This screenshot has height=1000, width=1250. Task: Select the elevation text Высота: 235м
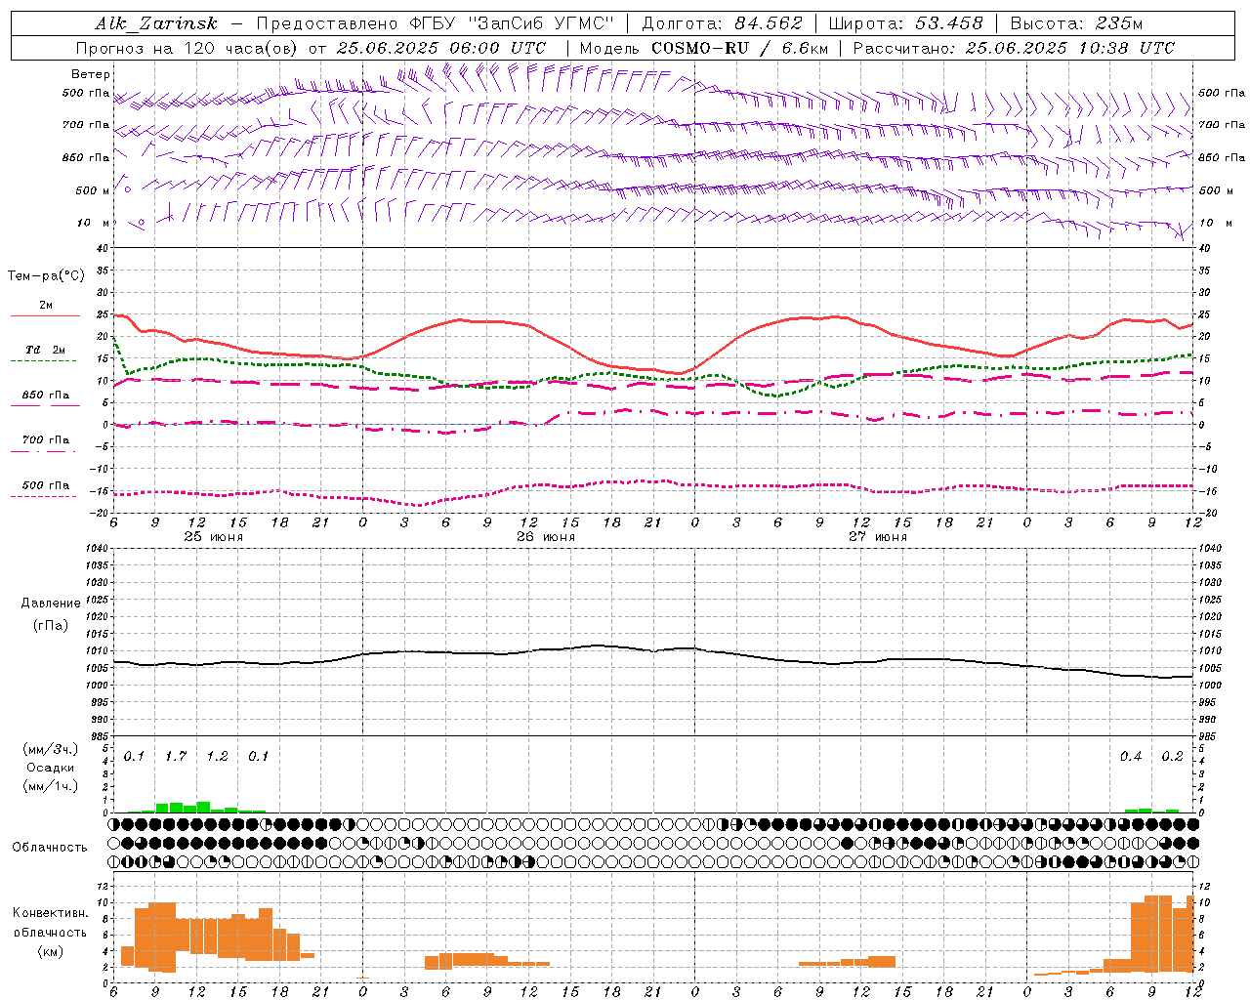click(x=1075, y=23)
